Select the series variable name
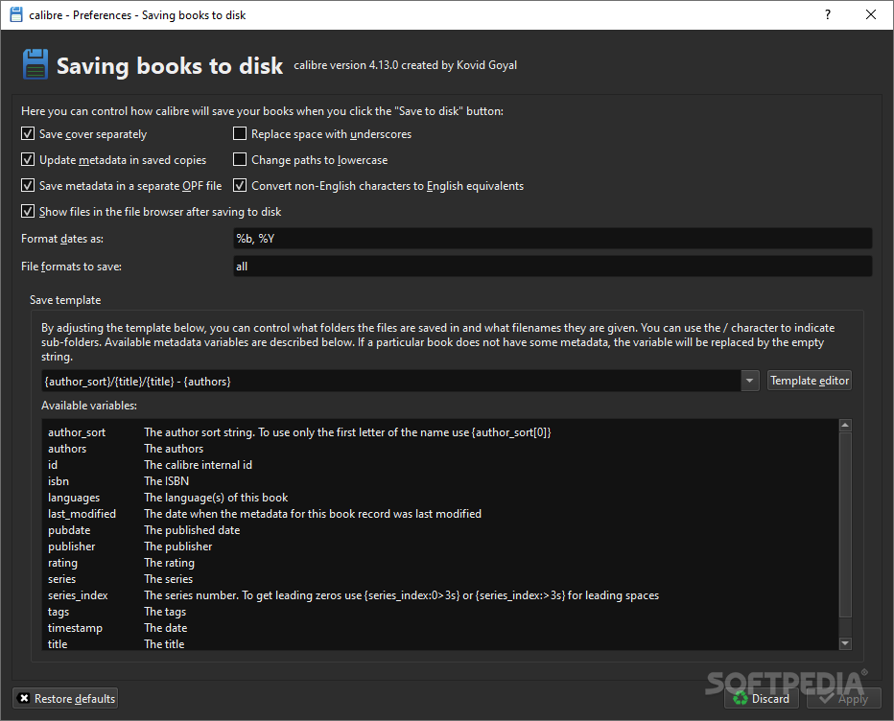Image resolution: width=894 pixels, height=721 pixels. tap(61, 579)
